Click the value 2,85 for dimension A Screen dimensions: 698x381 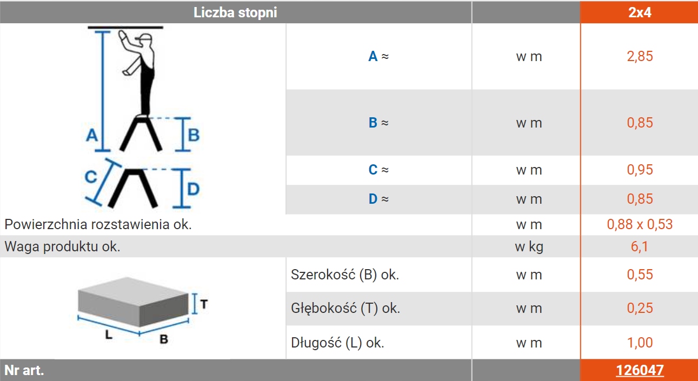(x=640, y=56)
